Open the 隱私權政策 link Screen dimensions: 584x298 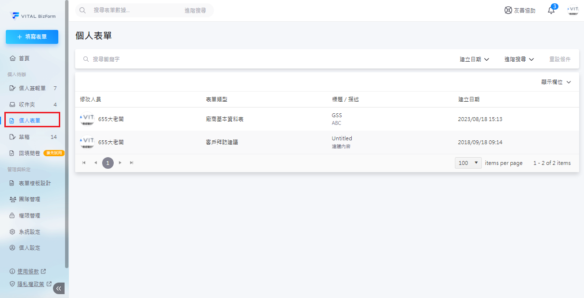(x=31, y=284)
